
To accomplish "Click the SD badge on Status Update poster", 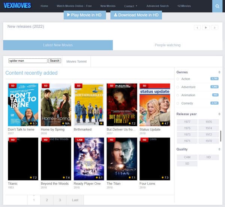I will point(144,86).
